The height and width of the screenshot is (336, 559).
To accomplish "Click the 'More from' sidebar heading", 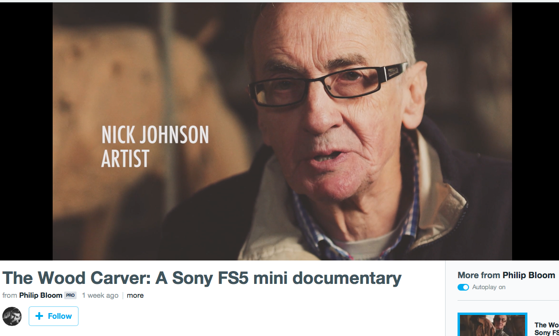I will [x=479, y=275].
